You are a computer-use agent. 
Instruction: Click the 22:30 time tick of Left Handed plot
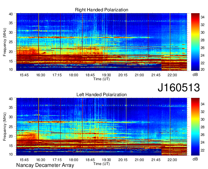(x=172, y=160)
